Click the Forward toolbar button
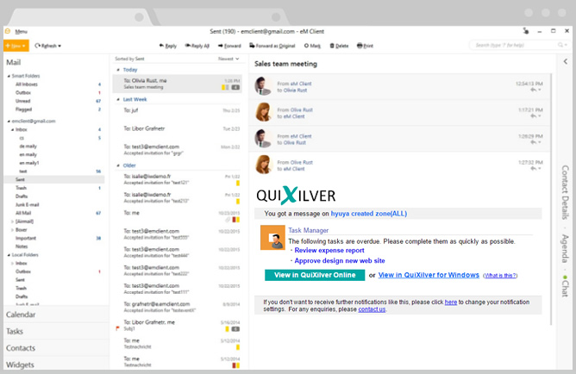The height and width of the screenshot is (374, 576). coord(229,46)
